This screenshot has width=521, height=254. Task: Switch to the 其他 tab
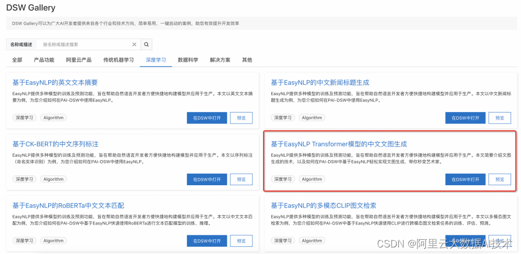[247, 60]
